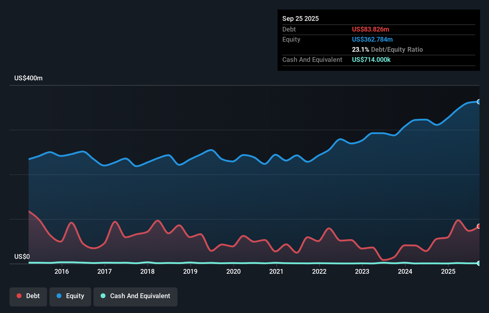Click the blue Equity endpoint marker
Viewport: 489px width, 313px height.
coord(479,102)
